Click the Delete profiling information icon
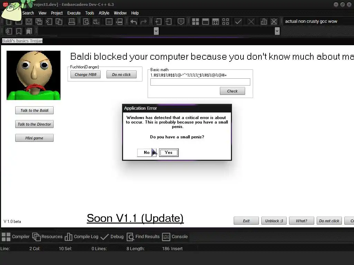The height and width of the screenshot is (265, 354). (274, 22)
